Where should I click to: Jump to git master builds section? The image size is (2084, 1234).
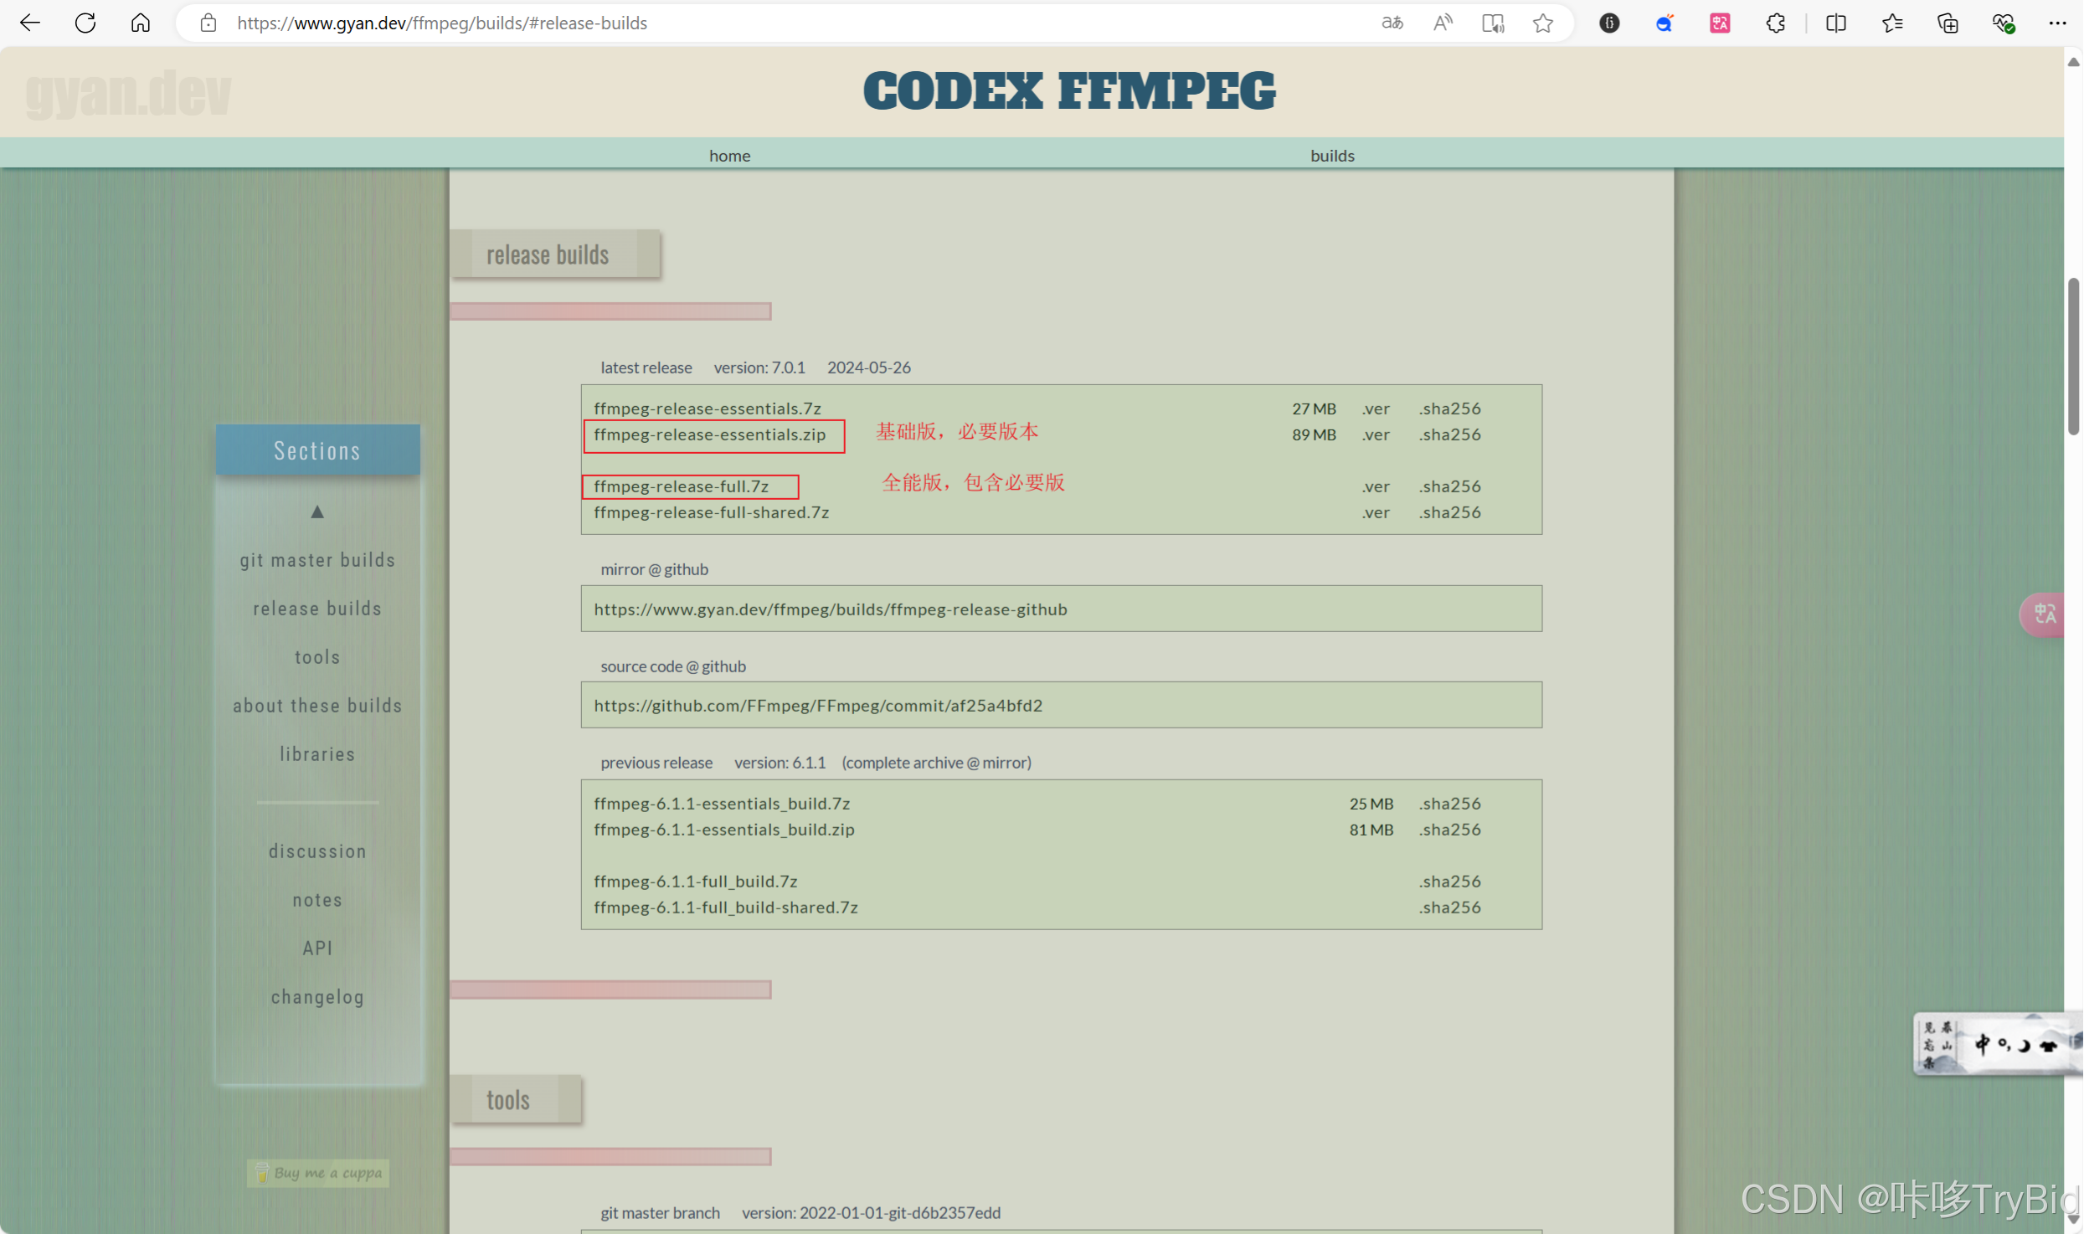point(317,560)
